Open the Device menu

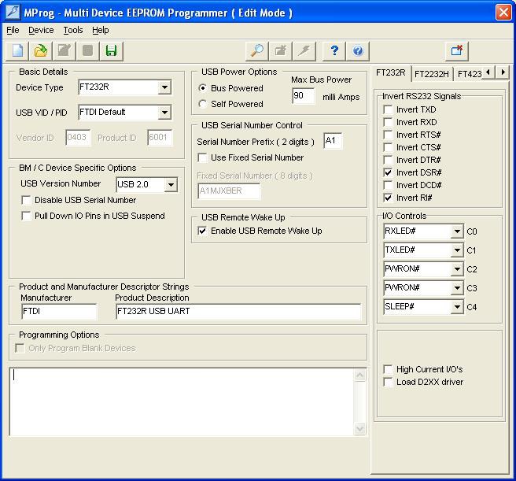pyautogui.click(x=41, y=31)
